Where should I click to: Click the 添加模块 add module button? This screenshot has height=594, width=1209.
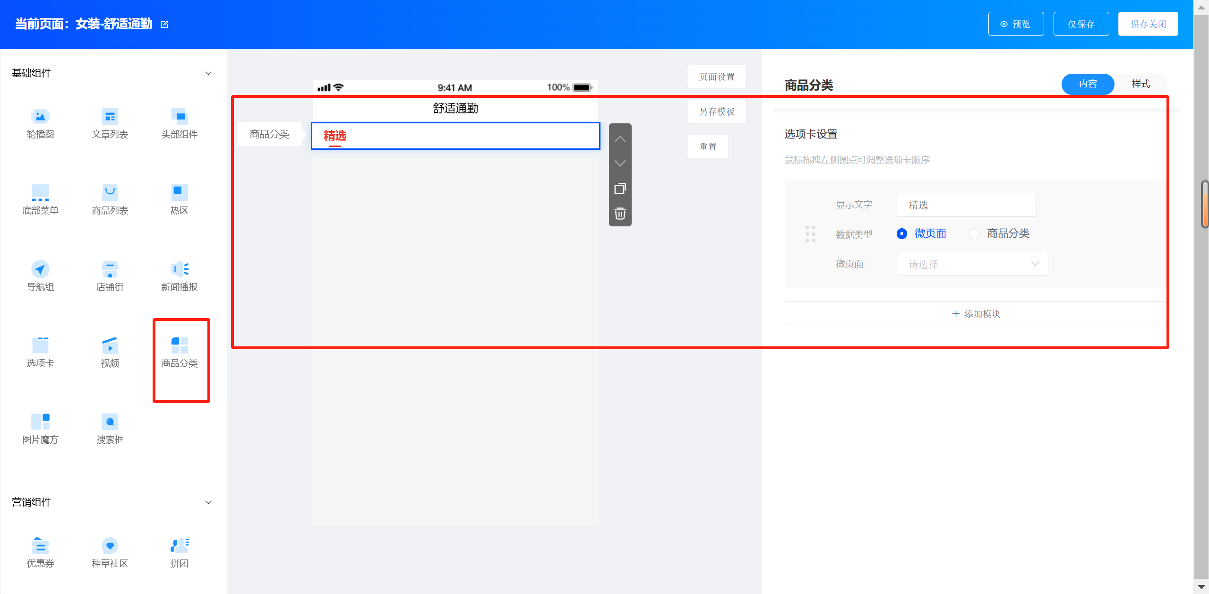tap(976, 314)
